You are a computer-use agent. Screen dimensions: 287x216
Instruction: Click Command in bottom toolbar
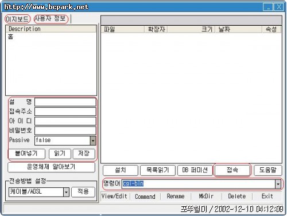tap(145, 197)
